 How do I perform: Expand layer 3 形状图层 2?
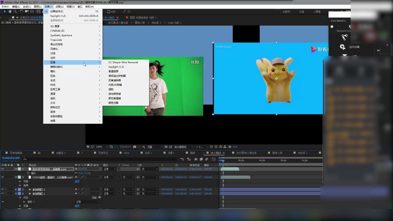(16, 189)
